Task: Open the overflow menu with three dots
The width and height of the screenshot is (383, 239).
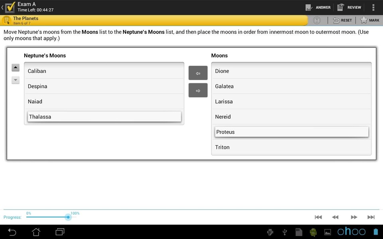Action: pos(373,7)
